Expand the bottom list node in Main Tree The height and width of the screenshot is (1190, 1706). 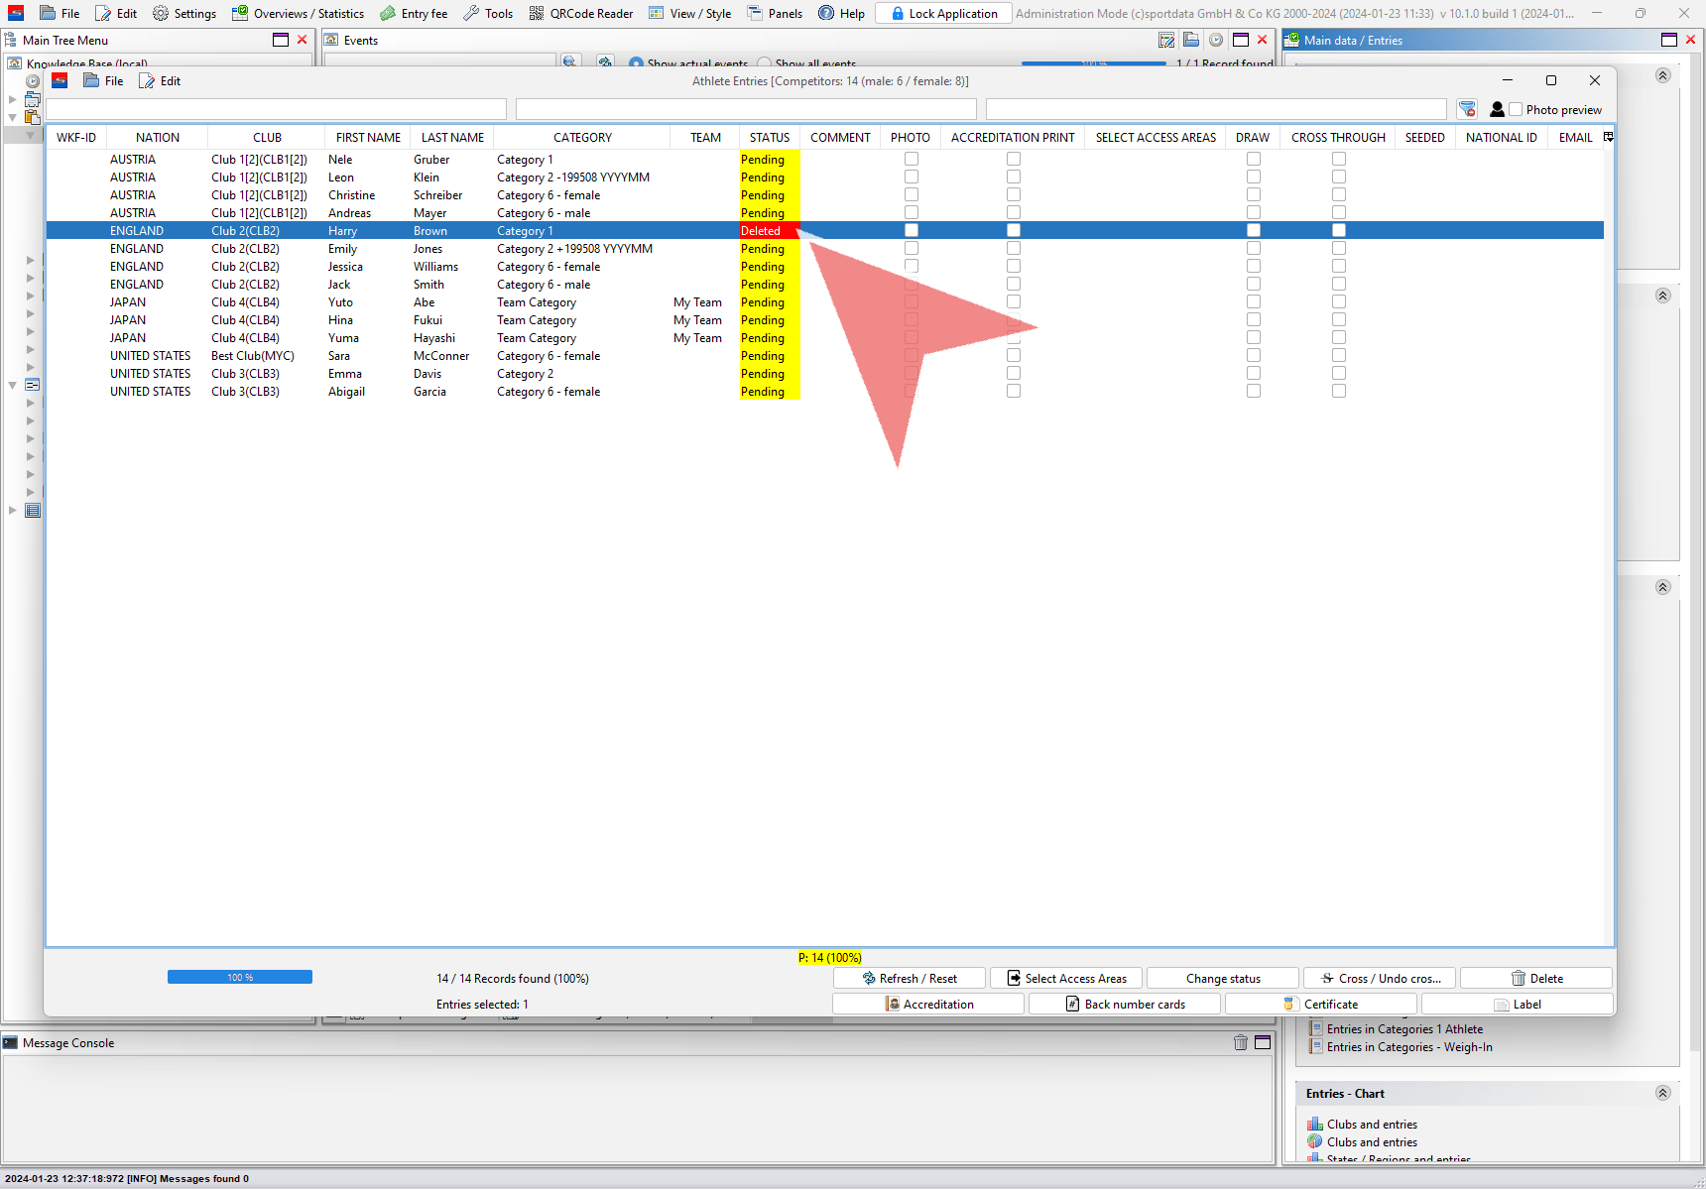12,511
